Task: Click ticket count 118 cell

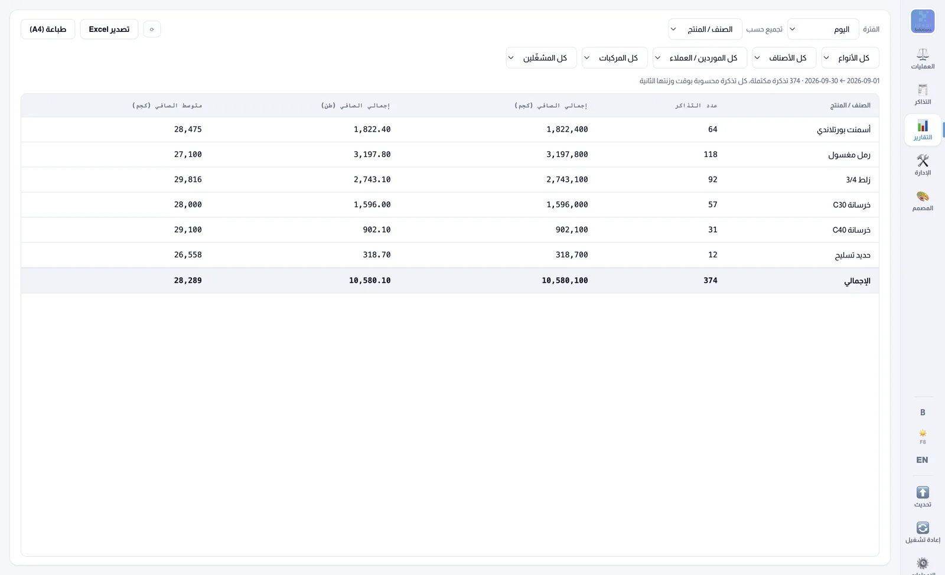Action: click(x=711, y=155)
